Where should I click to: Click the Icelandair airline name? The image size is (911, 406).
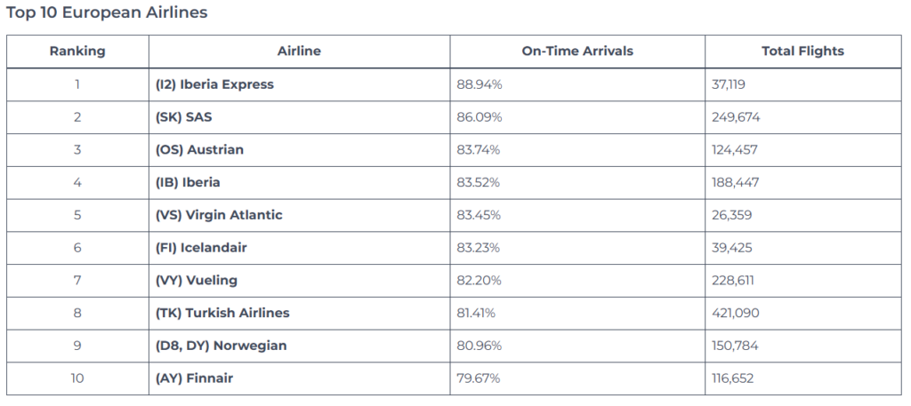click(x=201, y=248)
